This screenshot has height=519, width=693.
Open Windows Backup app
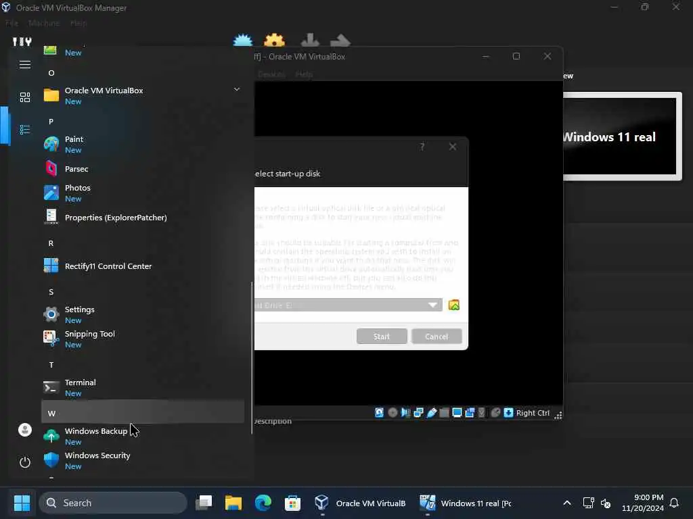point(143,436)
